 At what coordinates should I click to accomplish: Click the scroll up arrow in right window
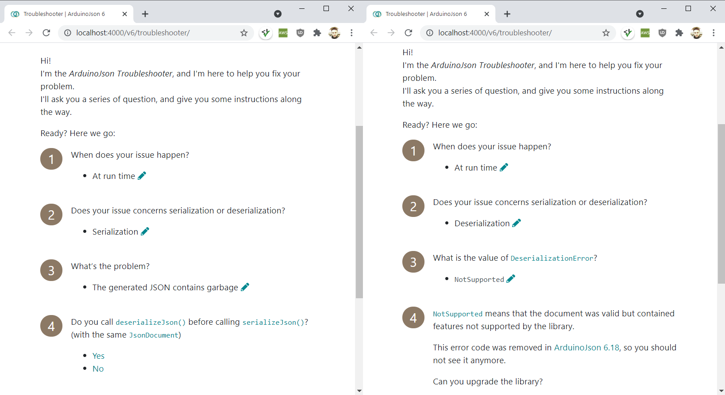(721, 47)
